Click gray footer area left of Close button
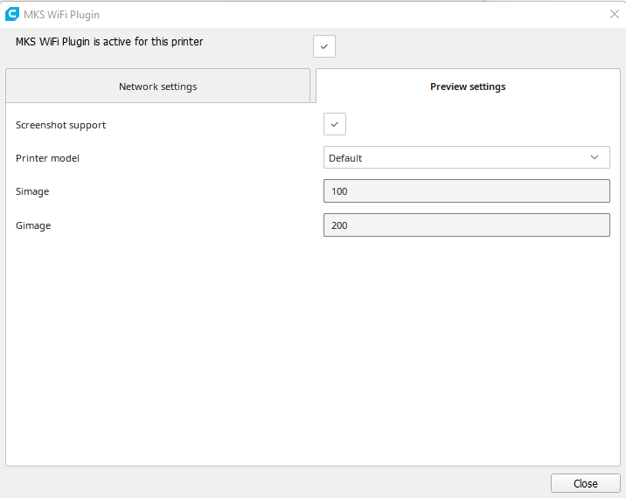The image size is (626, 498). (x=275, y=483)
